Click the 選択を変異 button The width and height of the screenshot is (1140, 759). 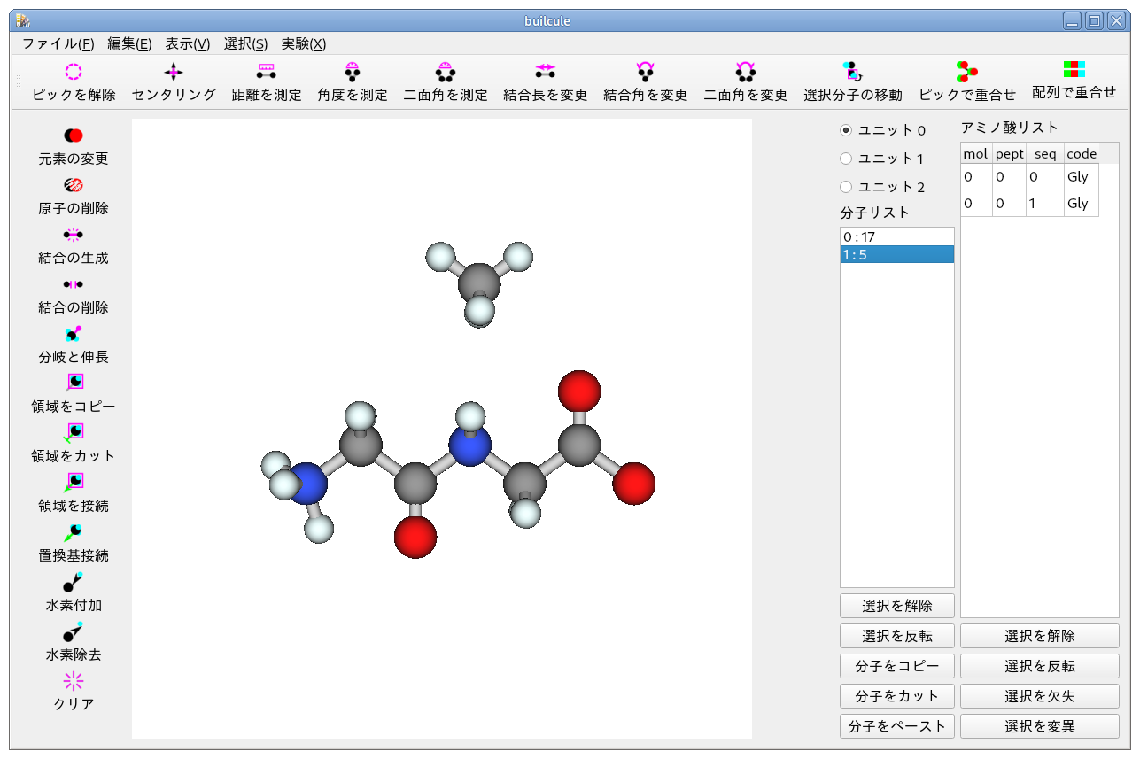pos(1039,725)
